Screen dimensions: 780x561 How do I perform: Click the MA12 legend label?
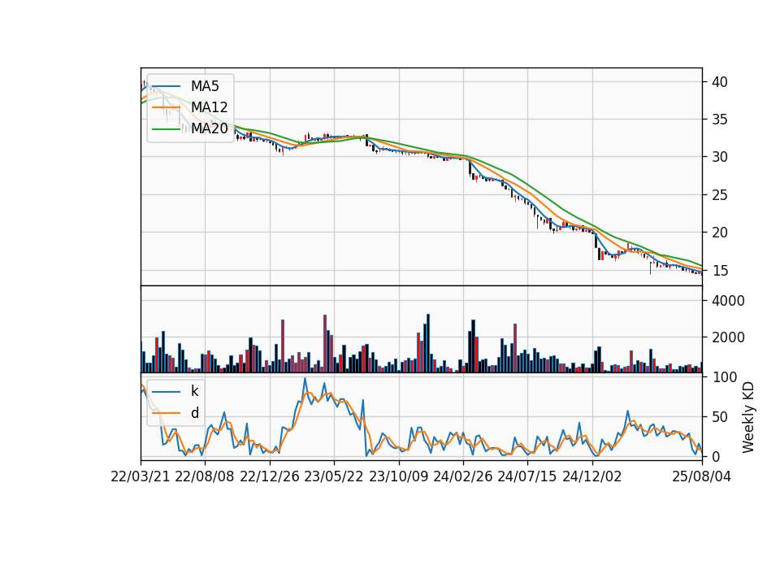coord(210,107)
